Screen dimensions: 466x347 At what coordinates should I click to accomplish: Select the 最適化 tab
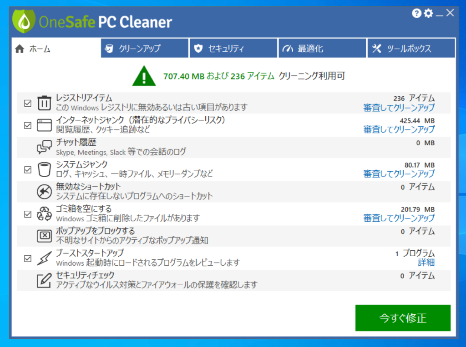pyautogui.click(x=323, y=48)
